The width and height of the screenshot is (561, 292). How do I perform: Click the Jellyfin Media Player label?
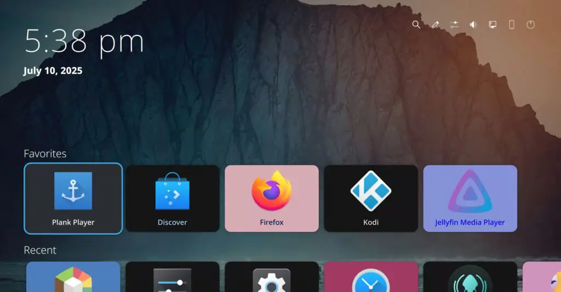pos(470,223)
